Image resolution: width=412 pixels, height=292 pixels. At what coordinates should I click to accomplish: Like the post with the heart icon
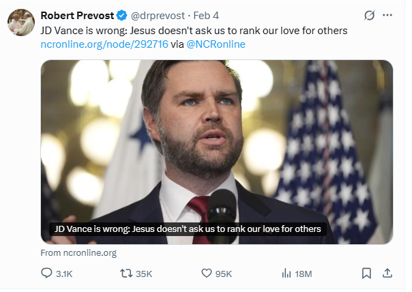tap(207, 273)
